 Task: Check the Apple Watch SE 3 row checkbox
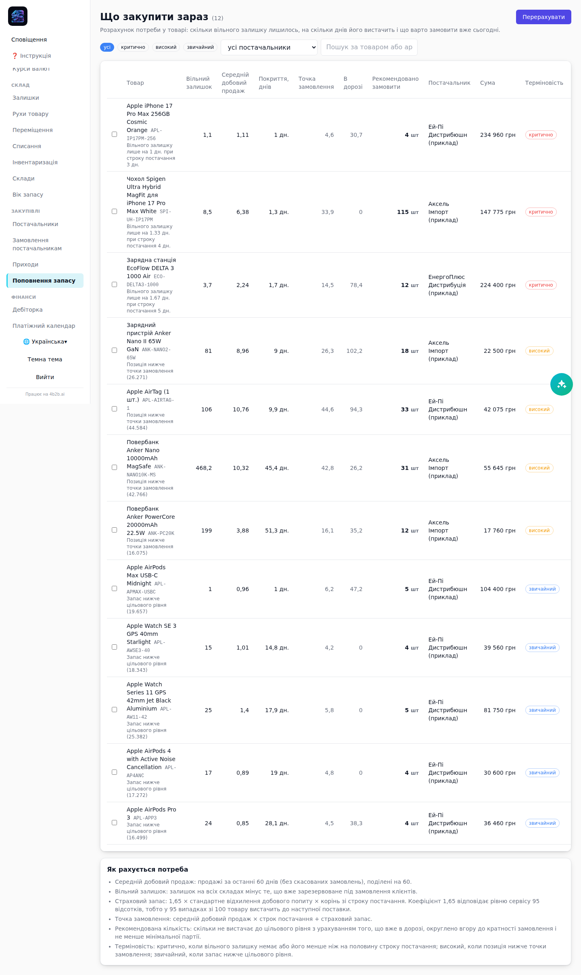(115, 647)
